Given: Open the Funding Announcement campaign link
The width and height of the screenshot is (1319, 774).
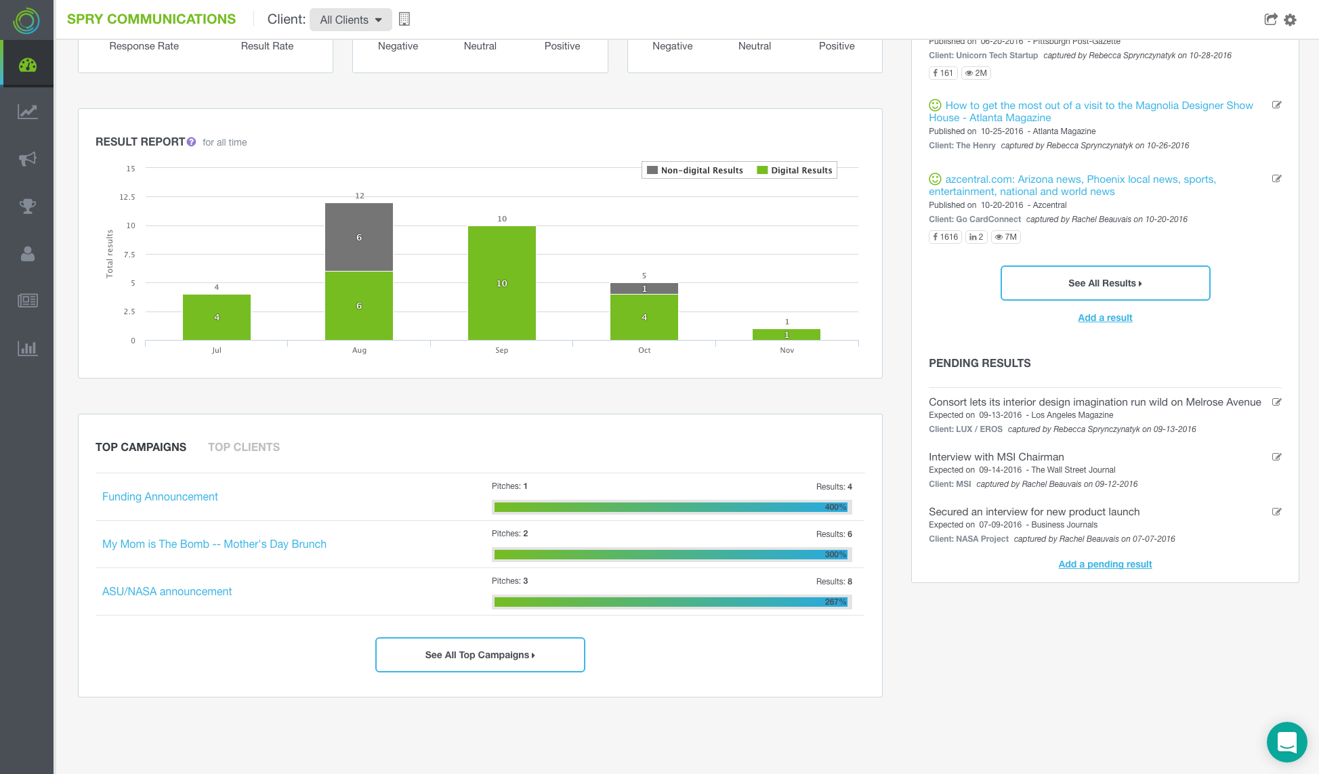Looking at the screenshot, I should pyautogui.click(x=160, y=496).
